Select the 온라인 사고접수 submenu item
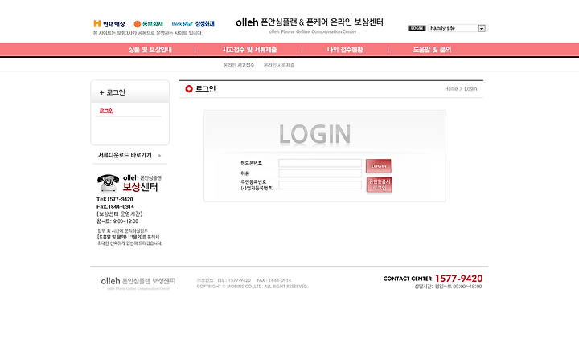This screenshot has width=579, height=362. coord(239,65)
